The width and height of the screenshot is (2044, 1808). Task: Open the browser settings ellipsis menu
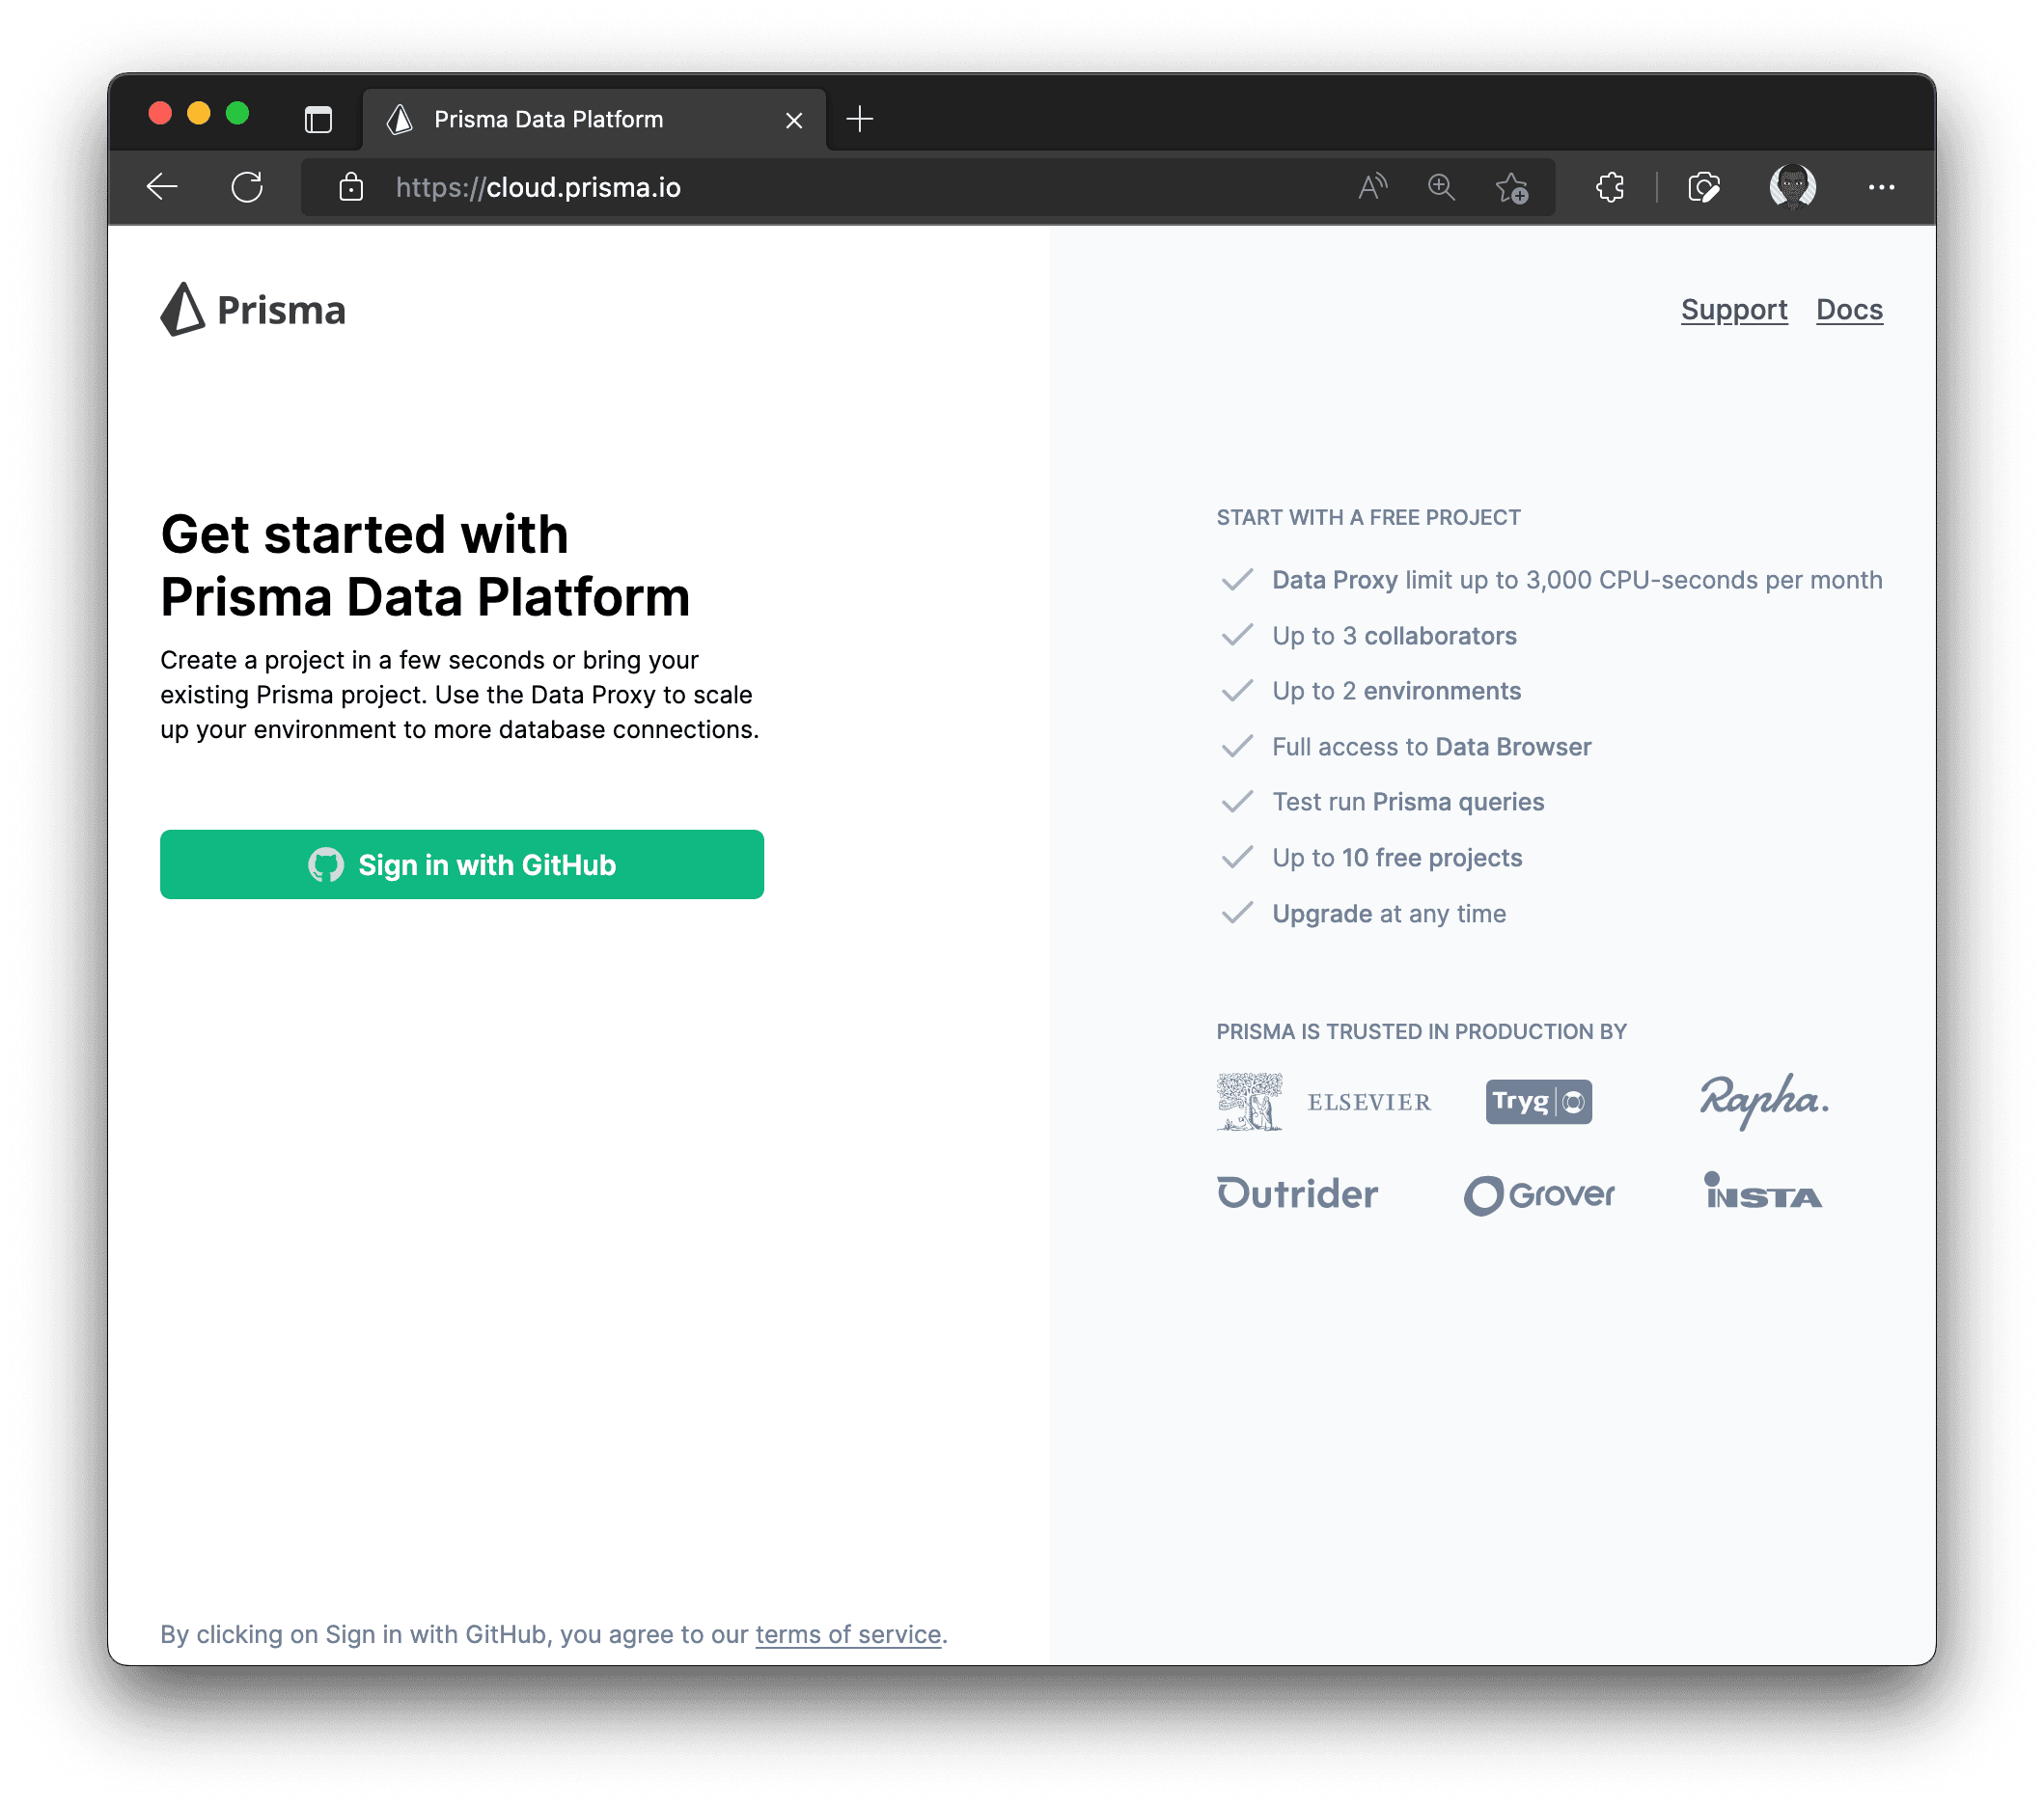point(1881,187)
